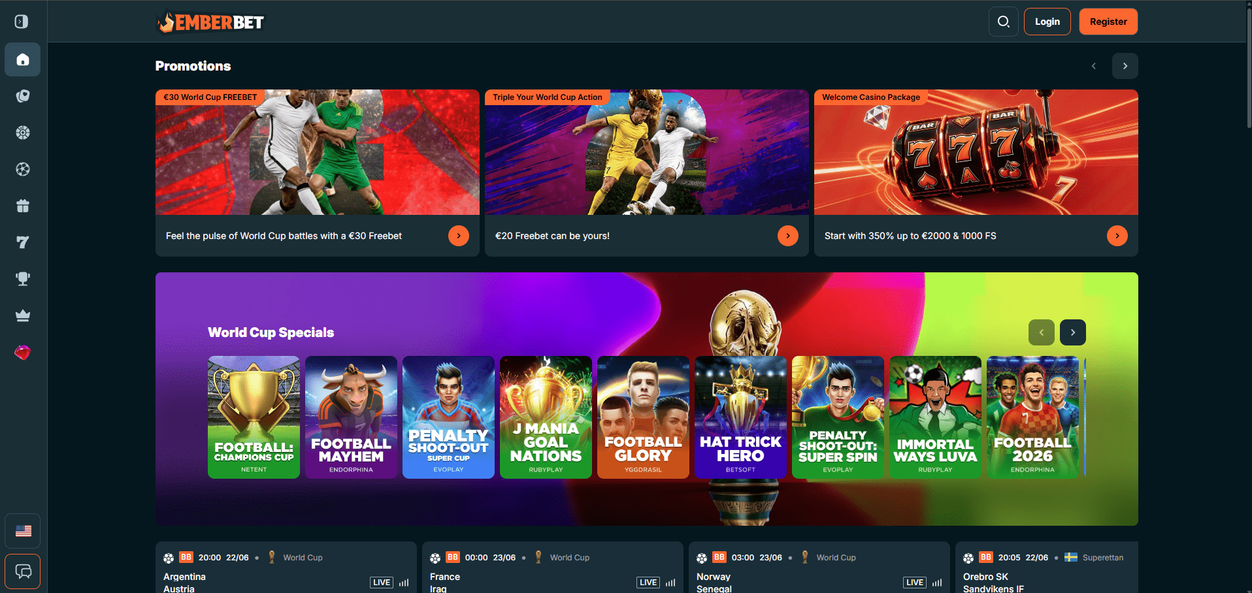Viewport: 1252px width, 593px height.
Task: Open the trophy tournaments icon in the sidebar
Action: pyautogui.click(x=23, y=280)
